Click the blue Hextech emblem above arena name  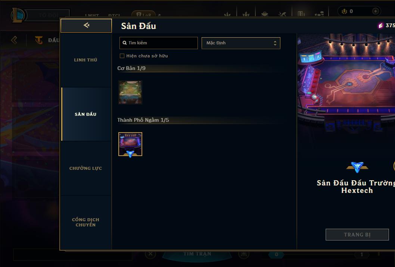(357, 167)
